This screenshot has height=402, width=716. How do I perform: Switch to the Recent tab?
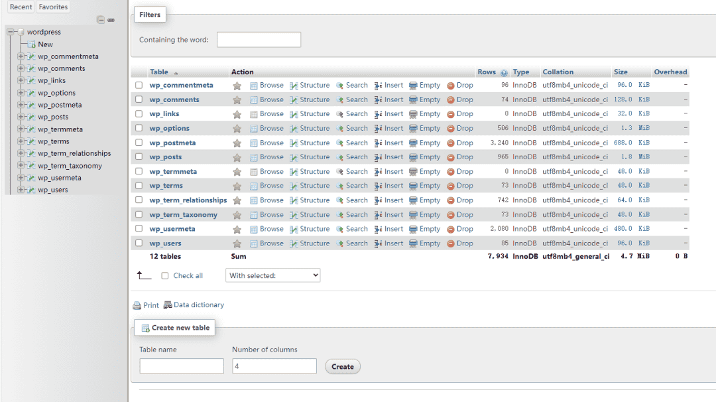21,7
